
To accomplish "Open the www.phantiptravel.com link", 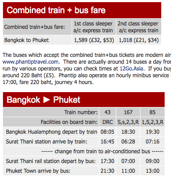I will [31, 62].
